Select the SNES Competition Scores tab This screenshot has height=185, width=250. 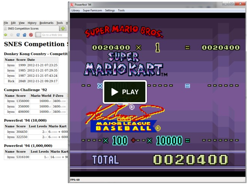pyautogui.click(x=31, y=28)
